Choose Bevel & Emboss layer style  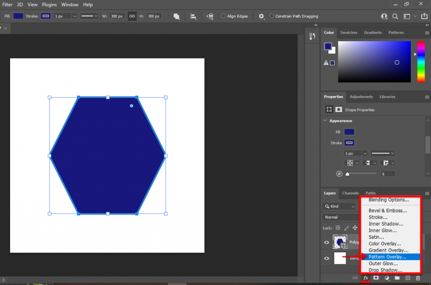[x=387, y=210]
